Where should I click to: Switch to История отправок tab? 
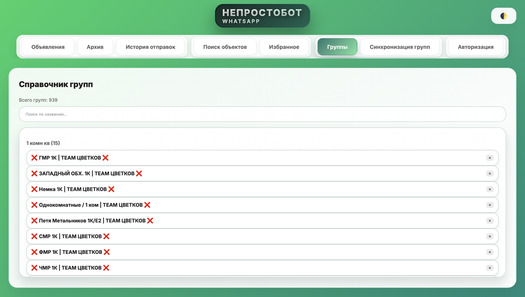point(151,47)
